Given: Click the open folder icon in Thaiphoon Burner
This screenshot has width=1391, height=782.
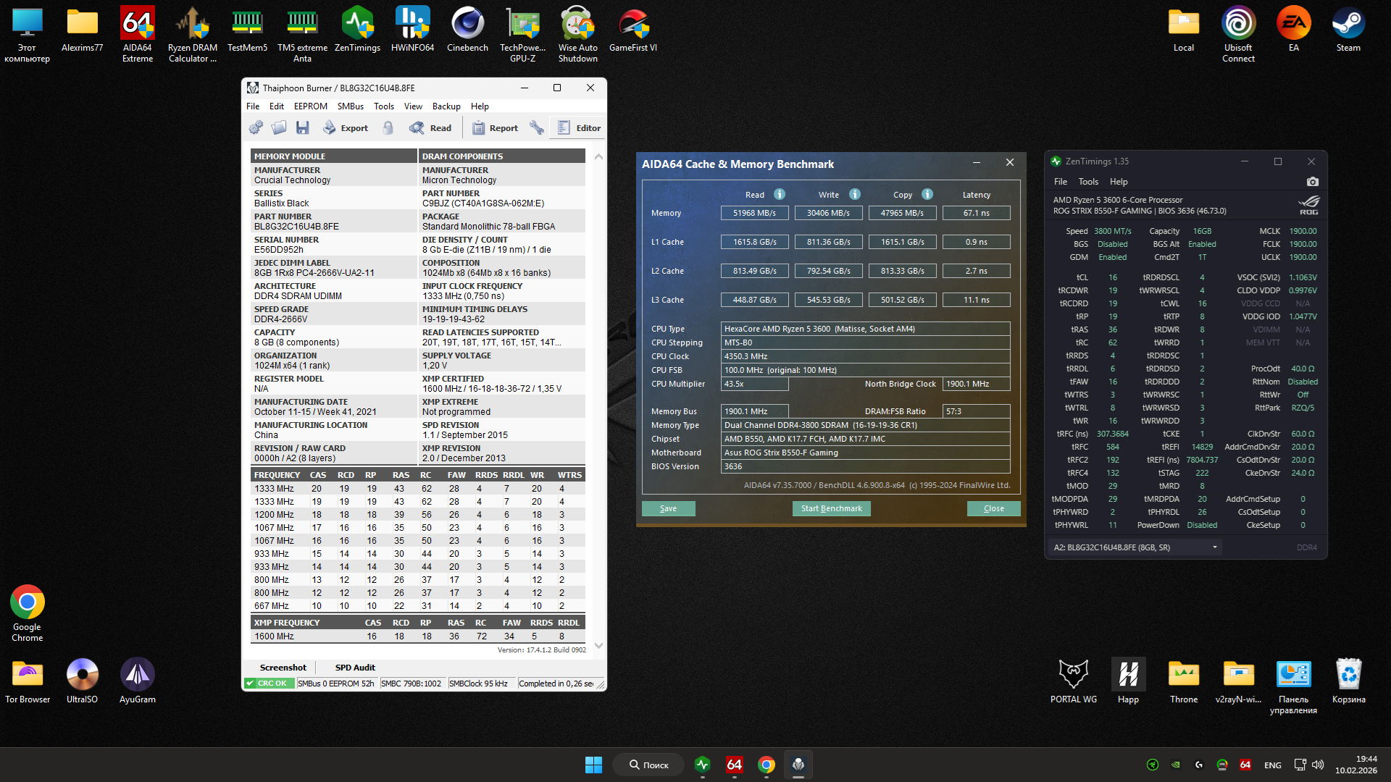Looking at the screenshot, I should point(279,128).
